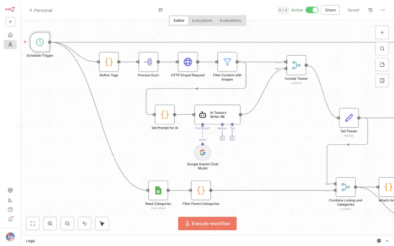Select the HTTP Drupal Request globe node

188,62
